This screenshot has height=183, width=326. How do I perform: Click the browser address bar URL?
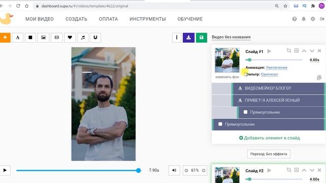click(85, 6)
